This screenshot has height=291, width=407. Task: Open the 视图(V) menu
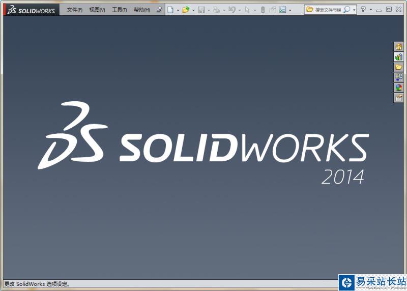[x=97, y=10]
